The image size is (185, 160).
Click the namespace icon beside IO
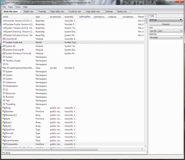click(x=4, y=90)
